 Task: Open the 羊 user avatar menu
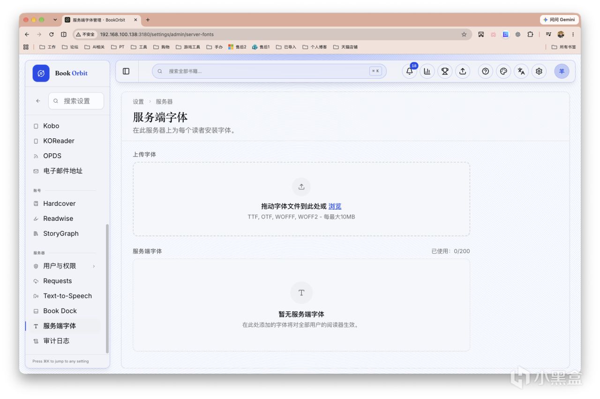562,71
